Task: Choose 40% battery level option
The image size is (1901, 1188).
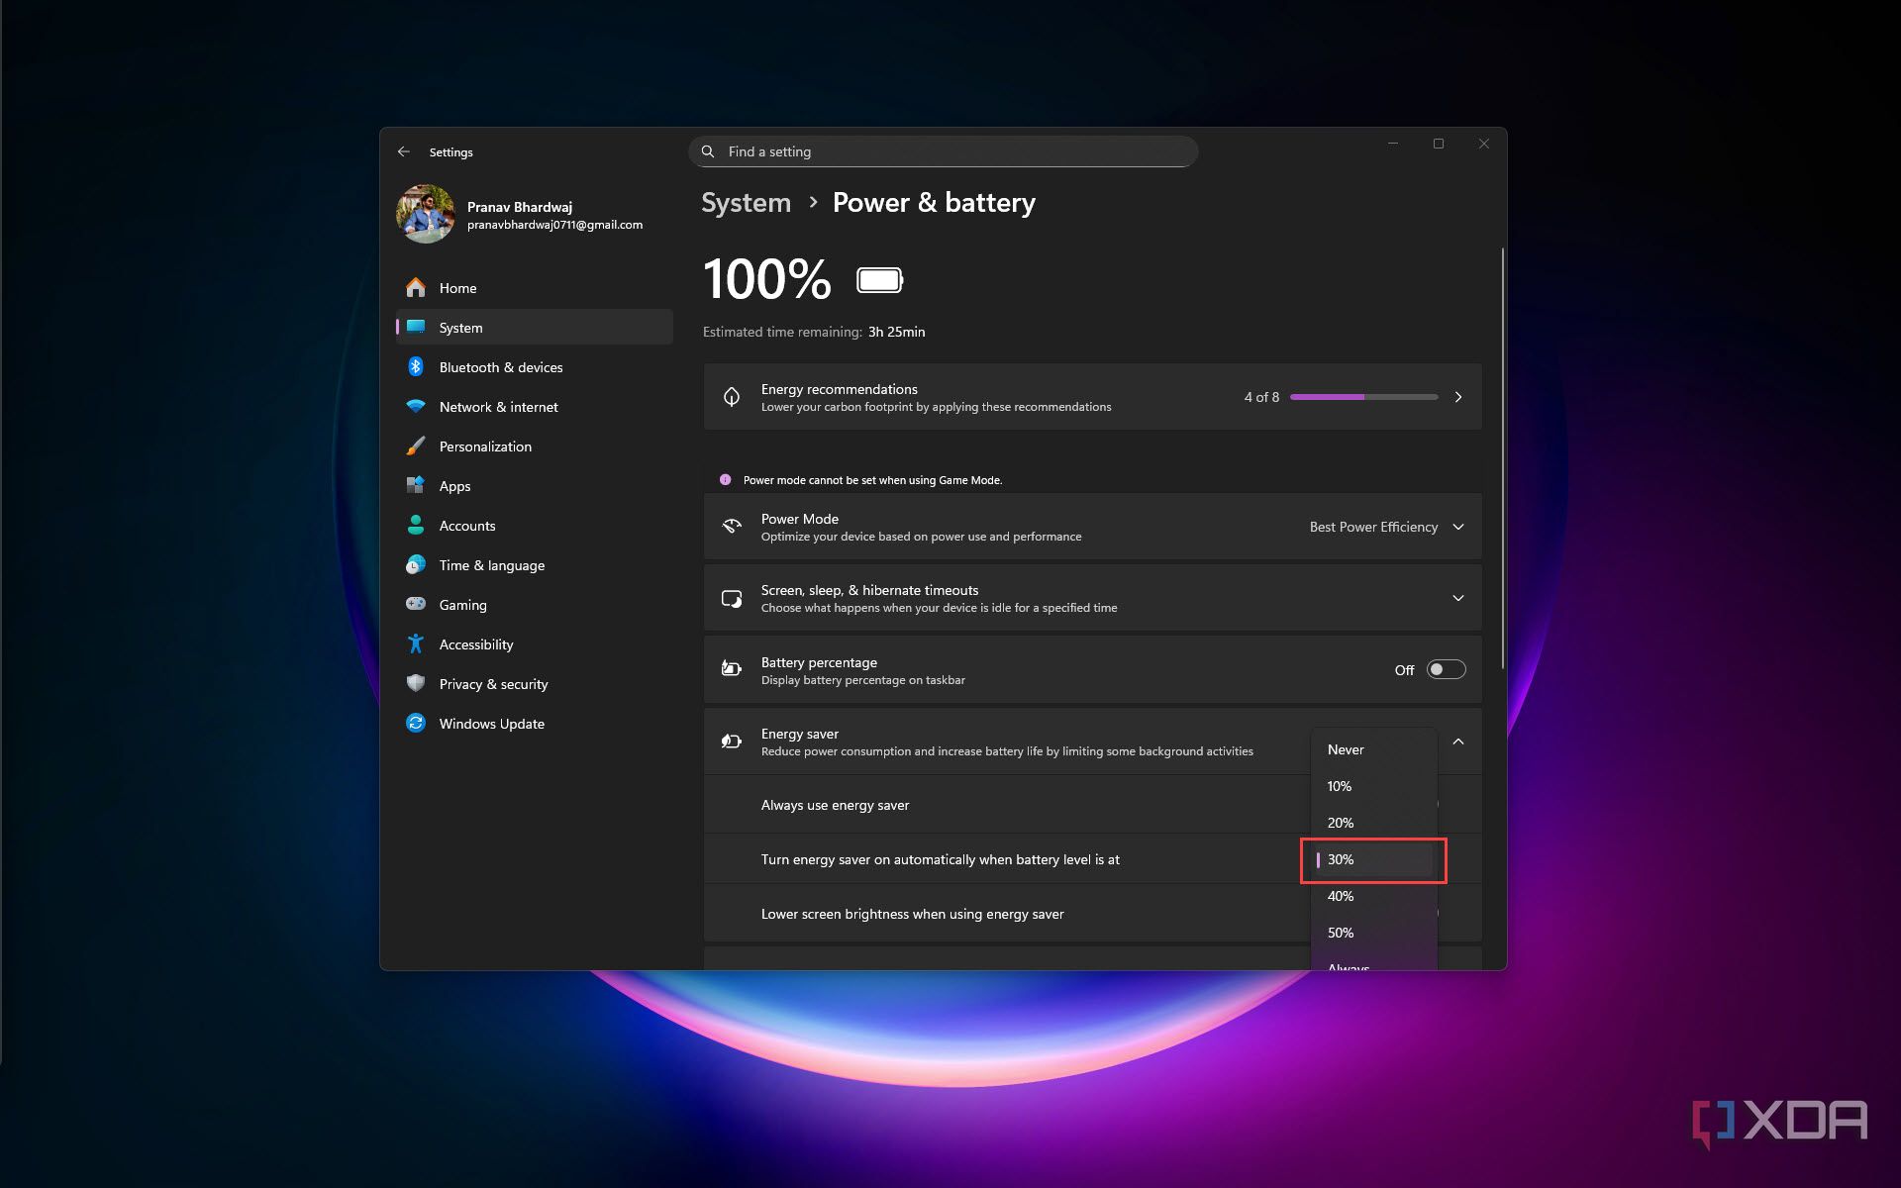Action: [1374, 896]
